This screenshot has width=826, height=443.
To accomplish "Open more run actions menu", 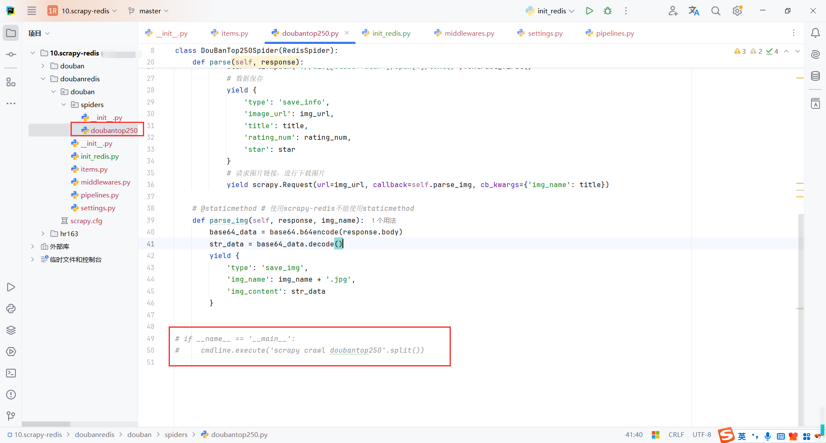I will tap(626, 11).
